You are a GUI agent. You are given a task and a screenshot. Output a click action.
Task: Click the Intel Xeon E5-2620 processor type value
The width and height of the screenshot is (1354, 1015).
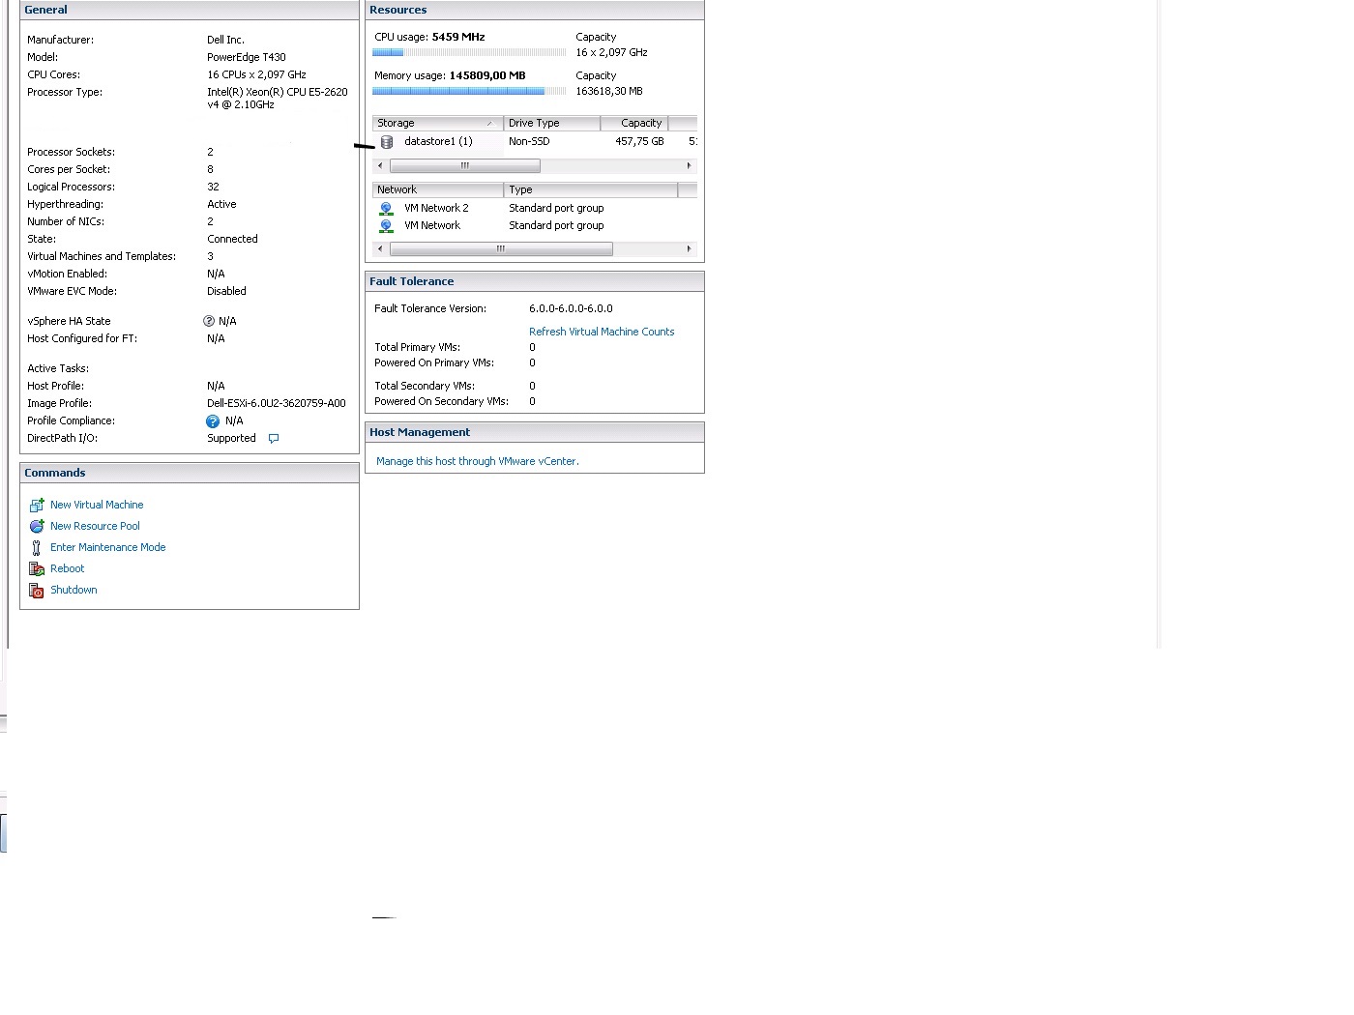point(278,99)
